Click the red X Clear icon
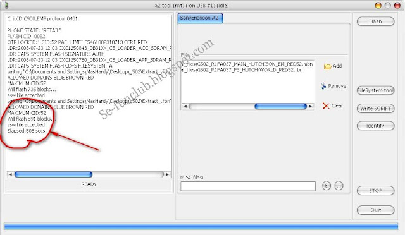 pos(327,105)
